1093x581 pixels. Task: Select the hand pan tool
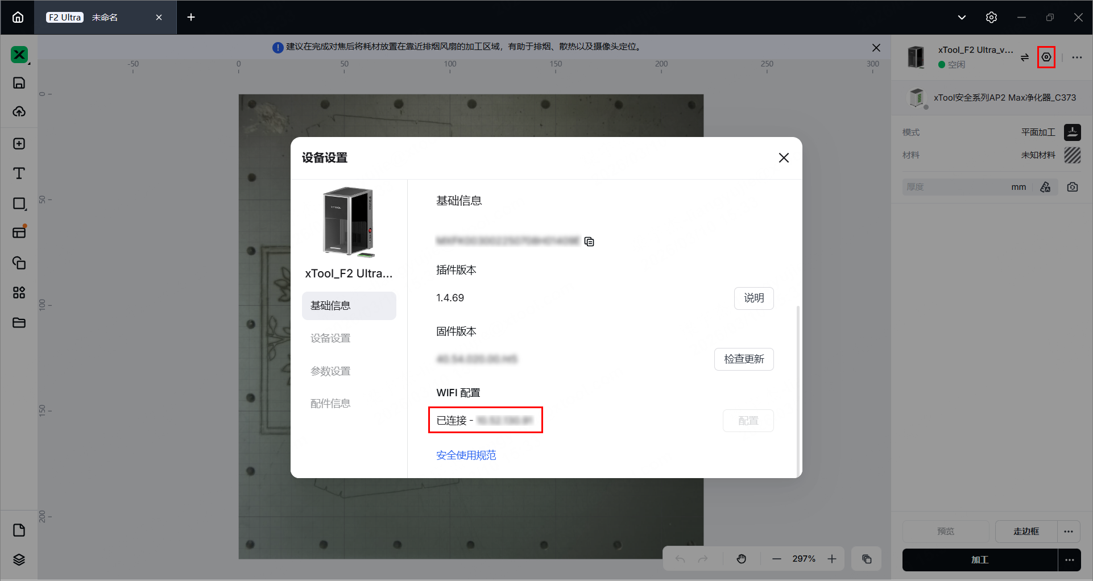click(742, 559)
